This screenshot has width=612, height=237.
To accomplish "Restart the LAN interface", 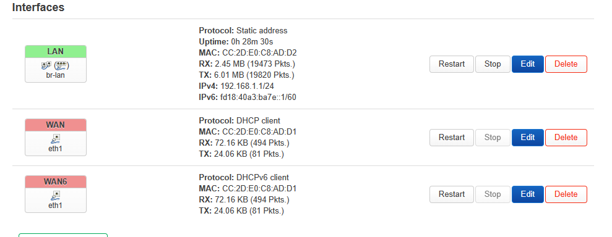I will click(452, 64).
